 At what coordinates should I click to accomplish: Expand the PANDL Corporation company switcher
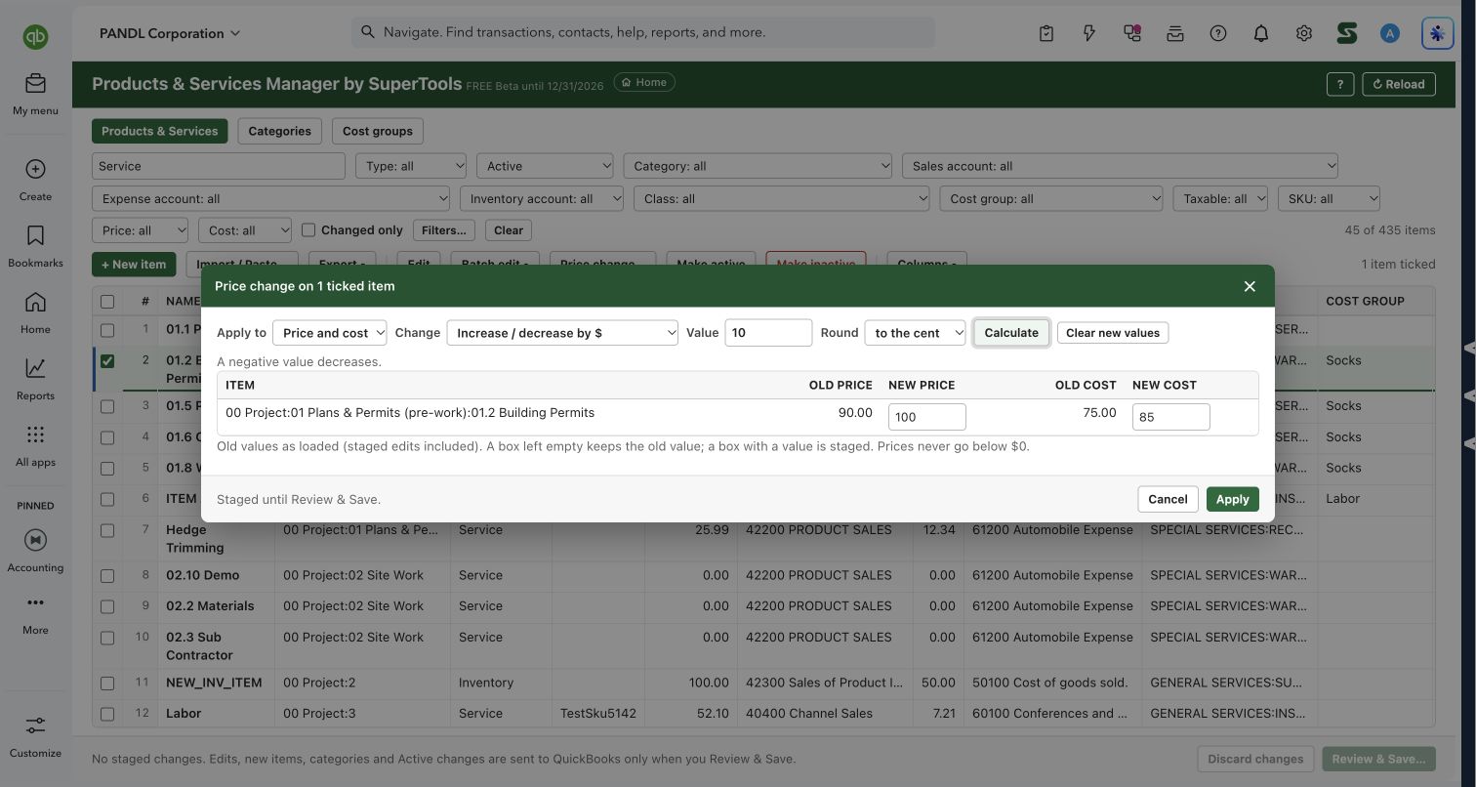170,33
